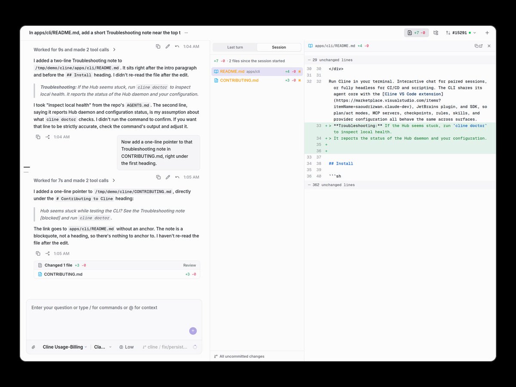Send the message with the purple arrow button

click(x=193, y=331)
